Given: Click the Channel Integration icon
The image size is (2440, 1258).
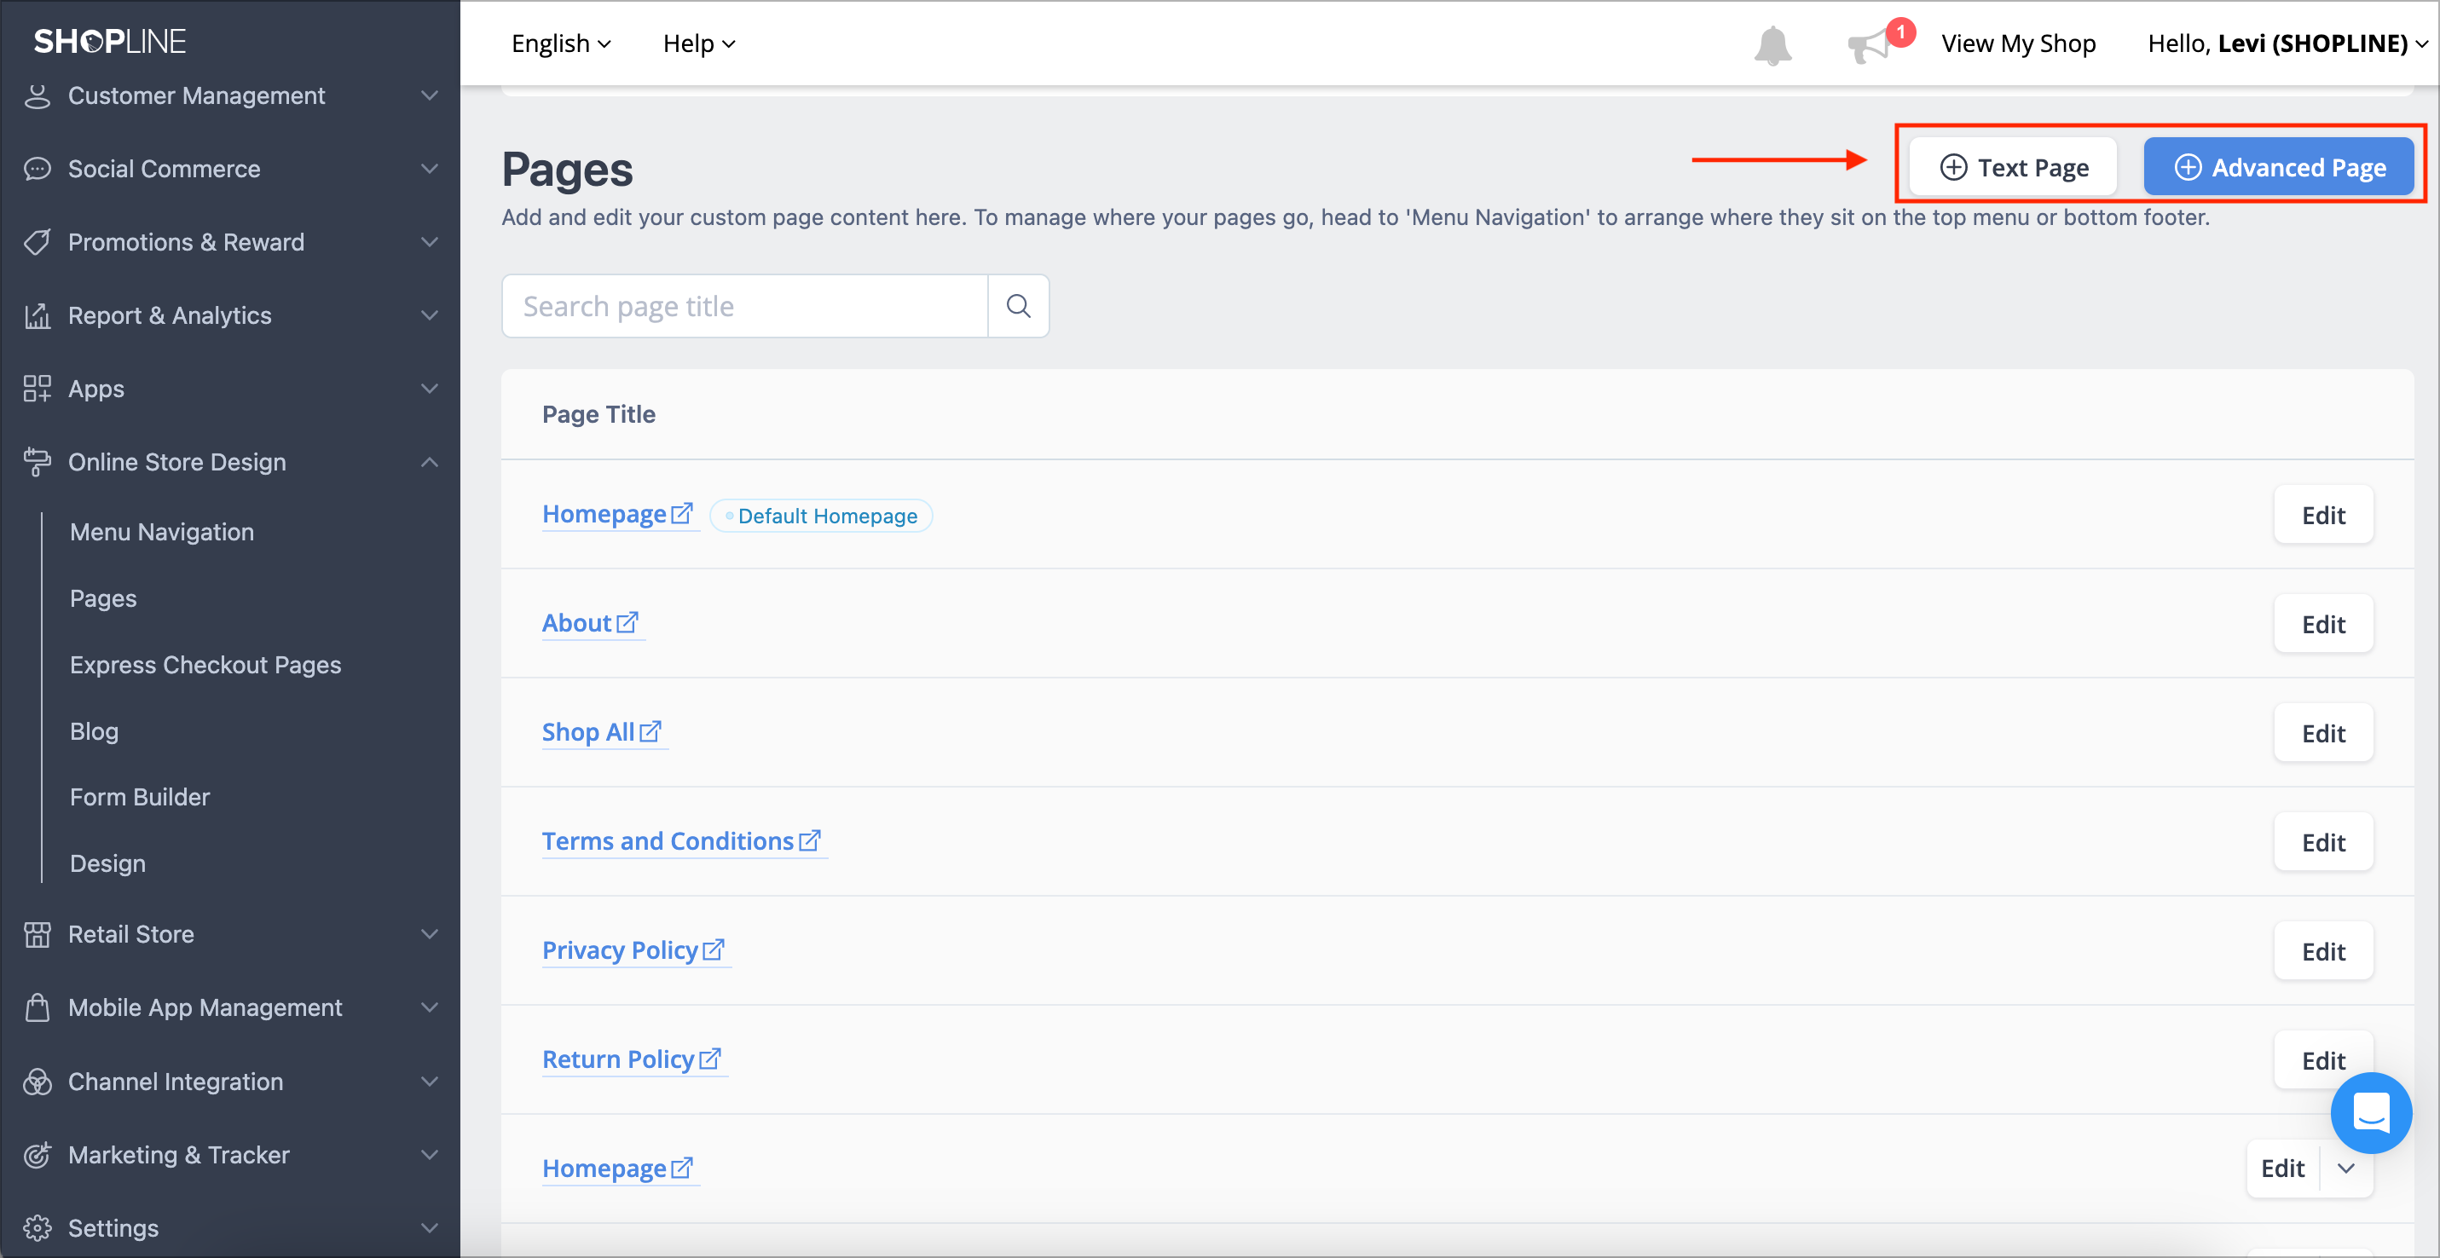Looking at the screenshot, I should [x=37, y=1081].
